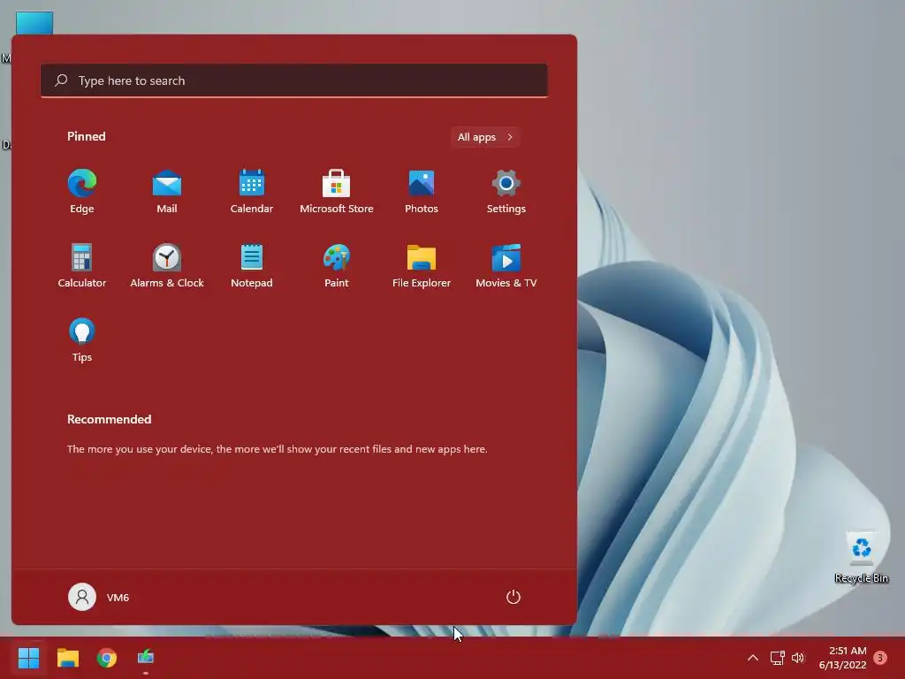
Task: Show All apps list
Action: click(x=485, y=137)
